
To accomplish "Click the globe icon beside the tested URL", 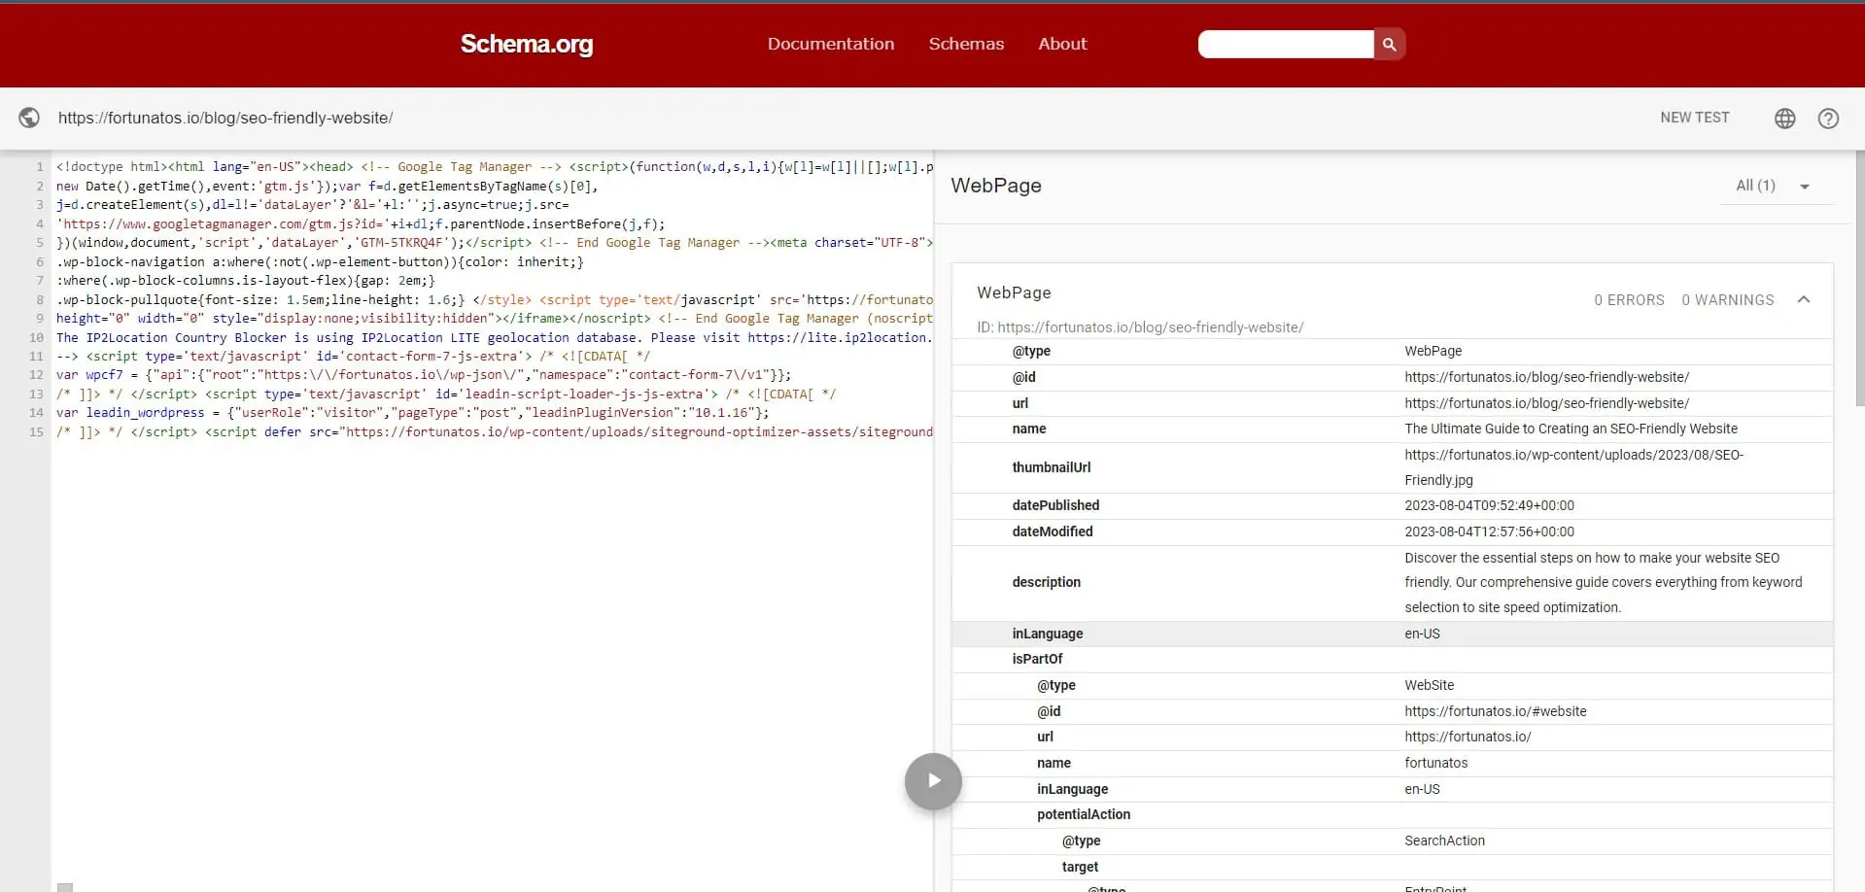I will (29, 118).
